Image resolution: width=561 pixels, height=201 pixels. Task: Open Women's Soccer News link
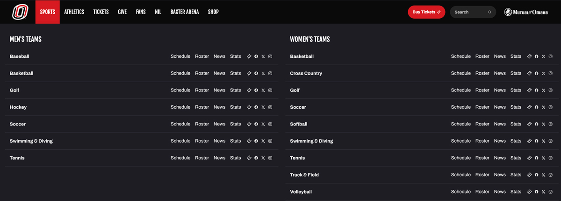point(499,107)
